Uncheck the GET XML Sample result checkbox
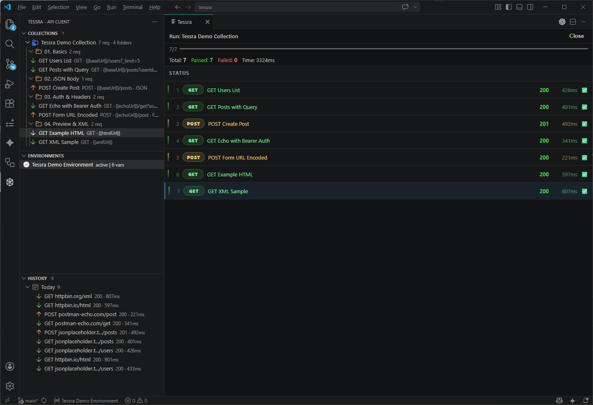 584,191
